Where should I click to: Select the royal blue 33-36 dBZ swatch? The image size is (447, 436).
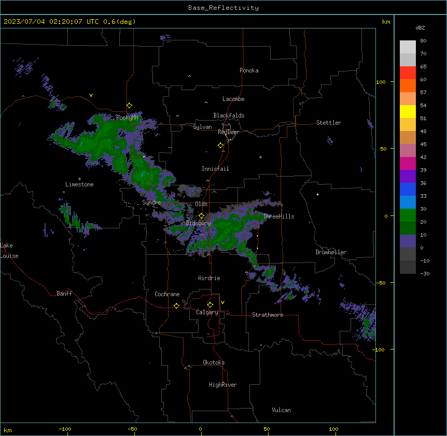408,189
